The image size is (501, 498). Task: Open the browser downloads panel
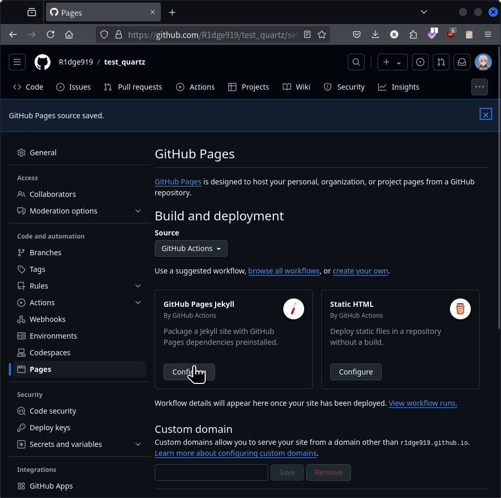point(375,34)
